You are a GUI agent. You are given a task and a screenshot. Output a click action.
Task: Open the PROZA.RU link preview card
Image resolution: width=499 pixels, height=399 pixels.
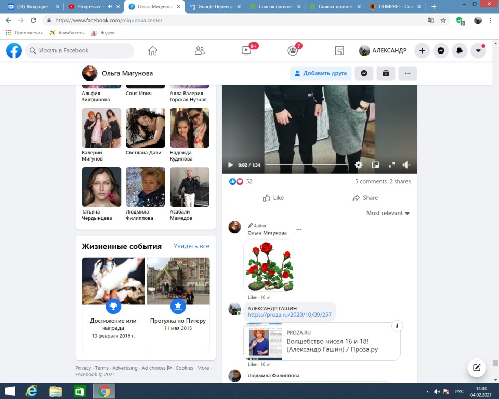coord(322,341)
